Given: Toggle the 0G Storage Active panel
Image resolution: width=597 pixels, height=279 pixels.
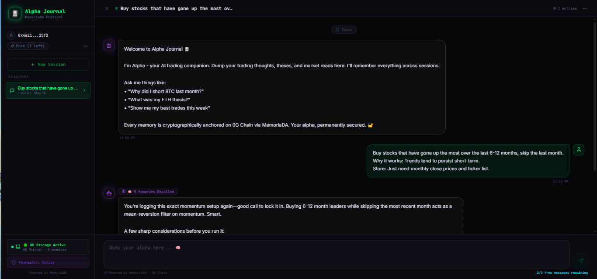Looking at the screenshot, I should point(48,247).
